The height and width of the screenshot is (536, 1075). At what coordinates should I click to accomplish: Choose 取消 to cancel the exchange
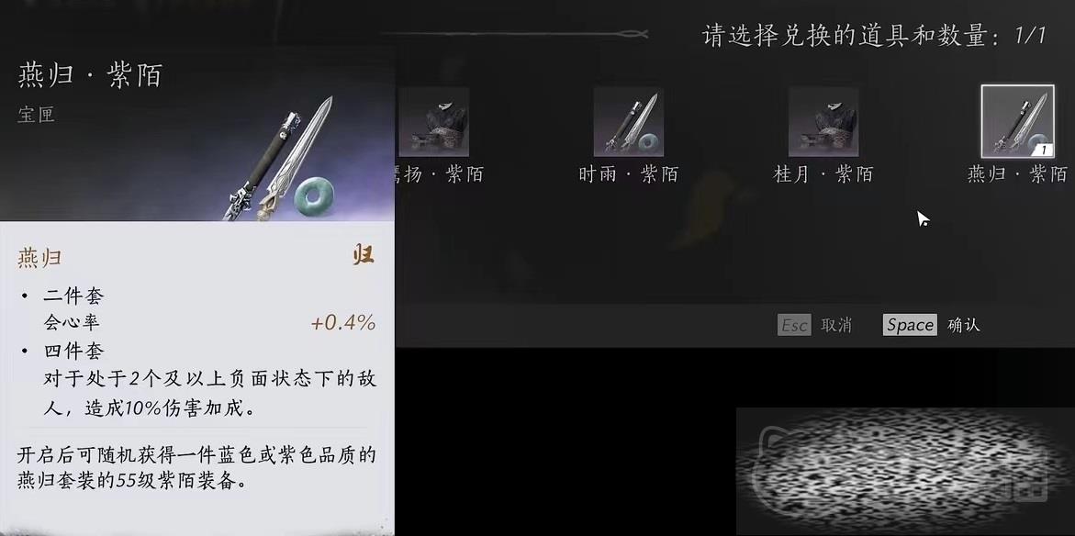click(835, 325)
